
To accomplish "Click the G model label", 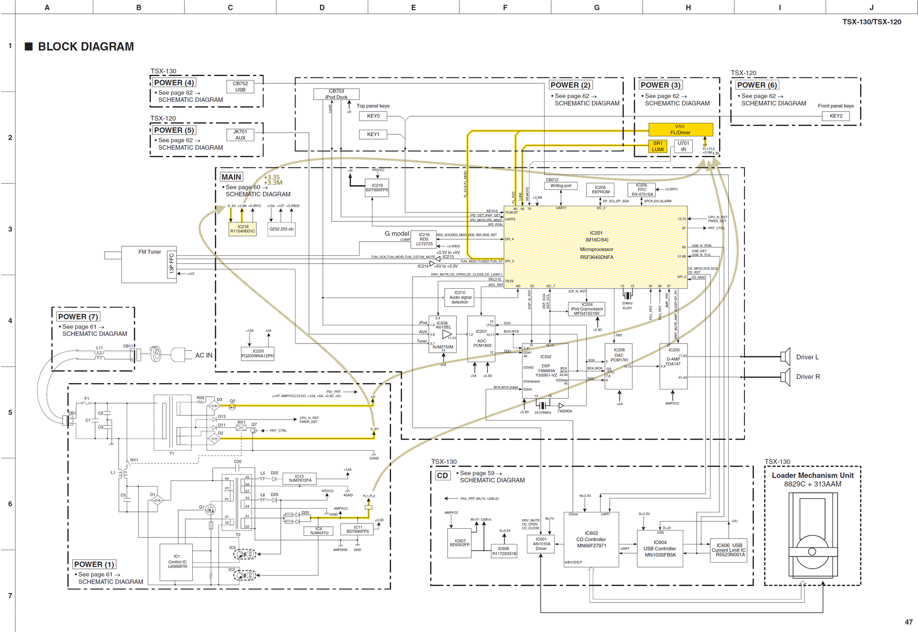I will click(397, 233).
